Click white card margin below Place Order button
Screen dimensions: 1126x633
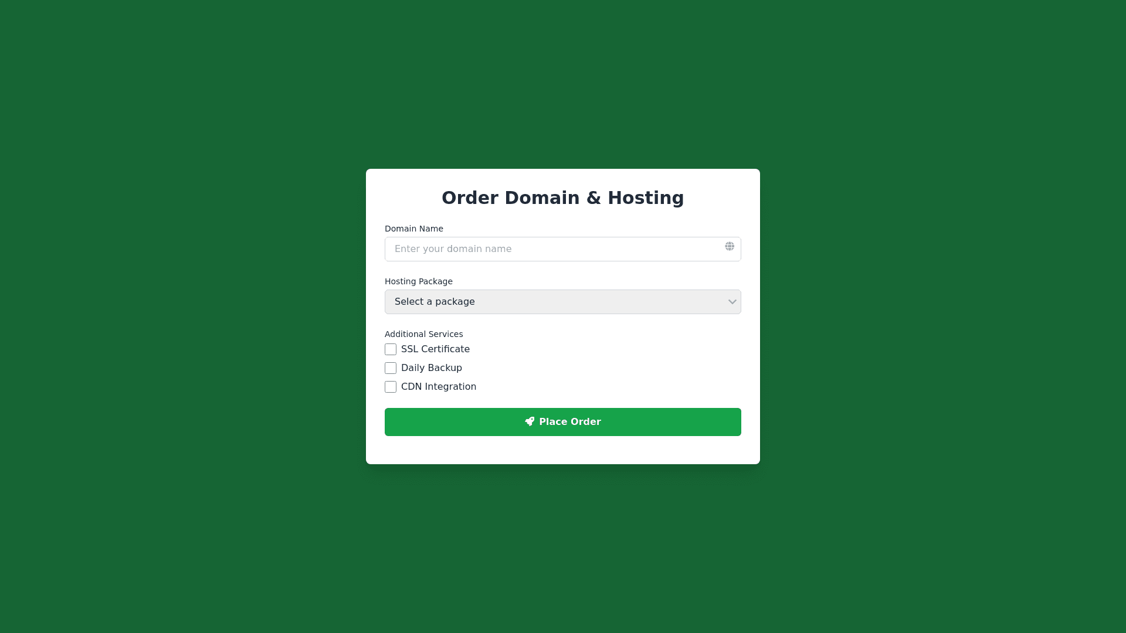[x=563, y=450]
